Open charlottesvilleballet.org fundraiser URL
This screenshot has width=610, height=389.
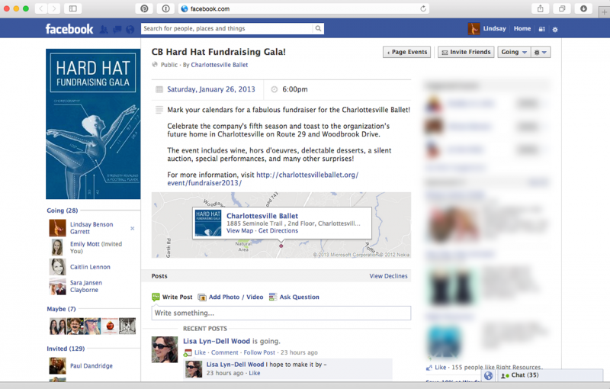[263, 179]
